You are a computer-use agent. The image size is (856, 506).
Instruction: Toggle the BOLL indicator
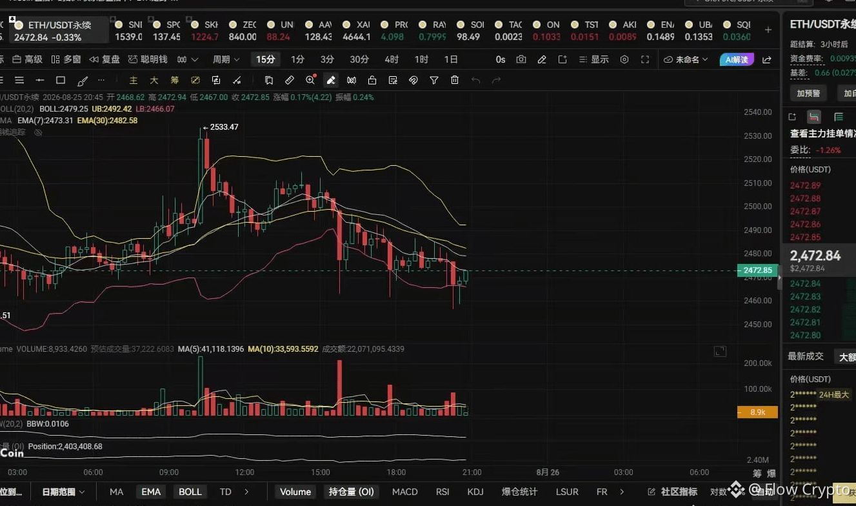[190, 492]
